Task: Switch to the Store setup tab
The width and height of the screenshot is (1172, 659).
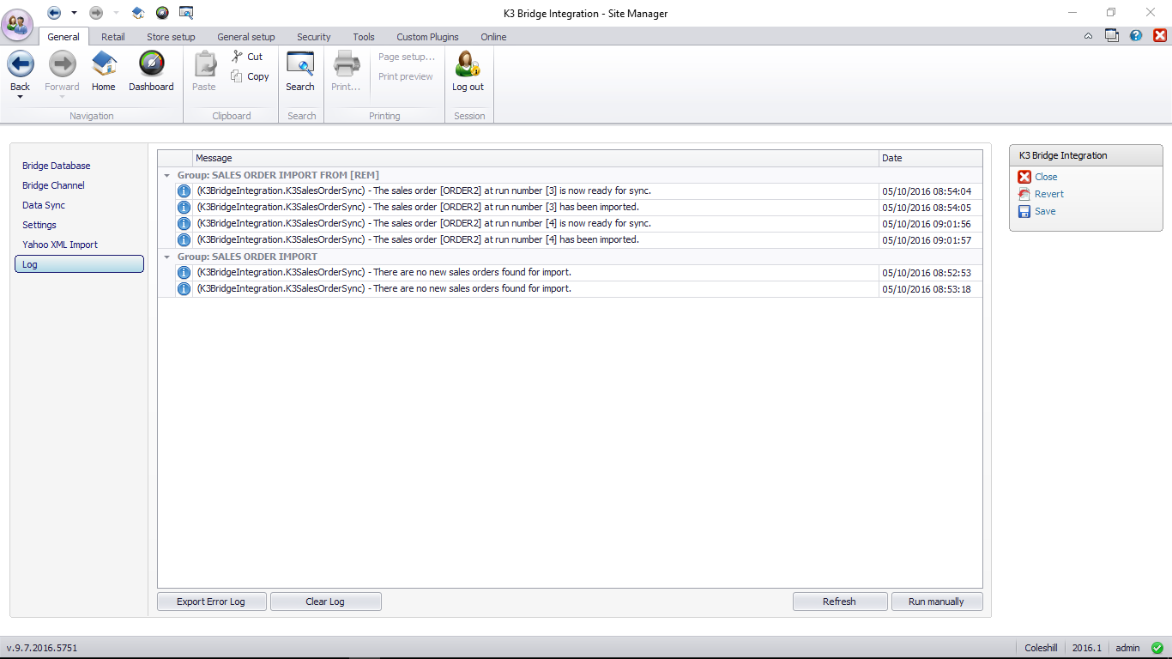Action: click(x=171, y=37)
